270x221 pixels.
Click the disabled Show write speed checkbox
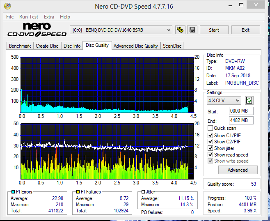click(210, 161)
